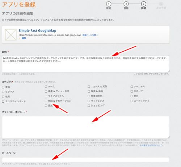
Task: Select step 3 詳細 circle
Action: coord(143,4)
